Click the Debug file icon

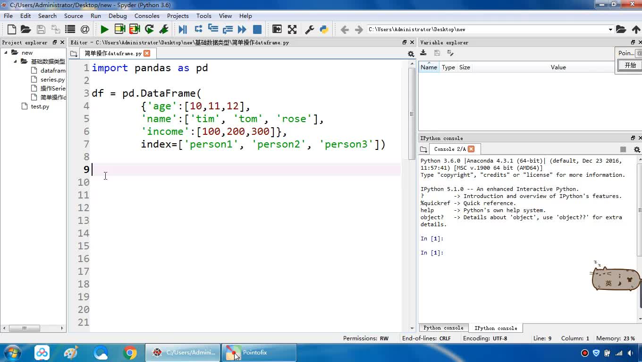click(183, 30)
